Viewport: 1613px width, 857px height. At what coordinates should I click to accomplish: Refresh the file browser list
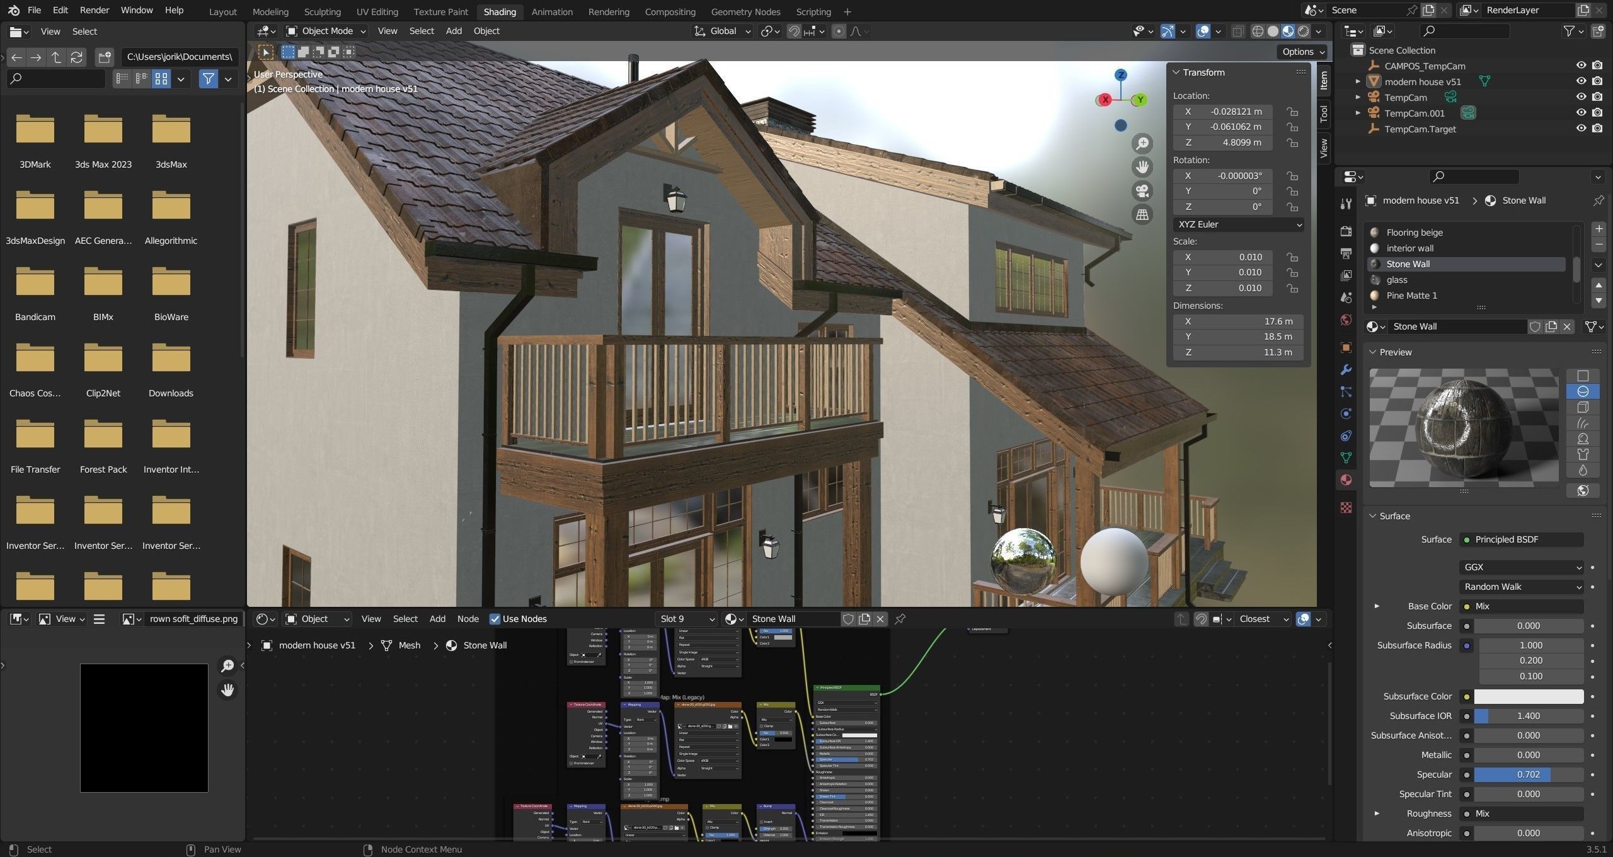(x=77, y=57)
